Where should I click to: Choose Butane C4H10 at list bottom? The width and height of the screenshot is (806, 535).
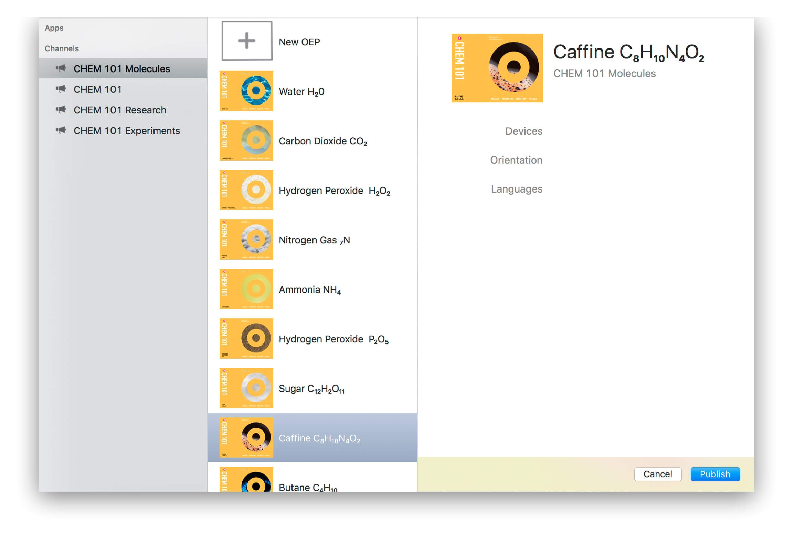pyautogui.click(x=307, y=486)
